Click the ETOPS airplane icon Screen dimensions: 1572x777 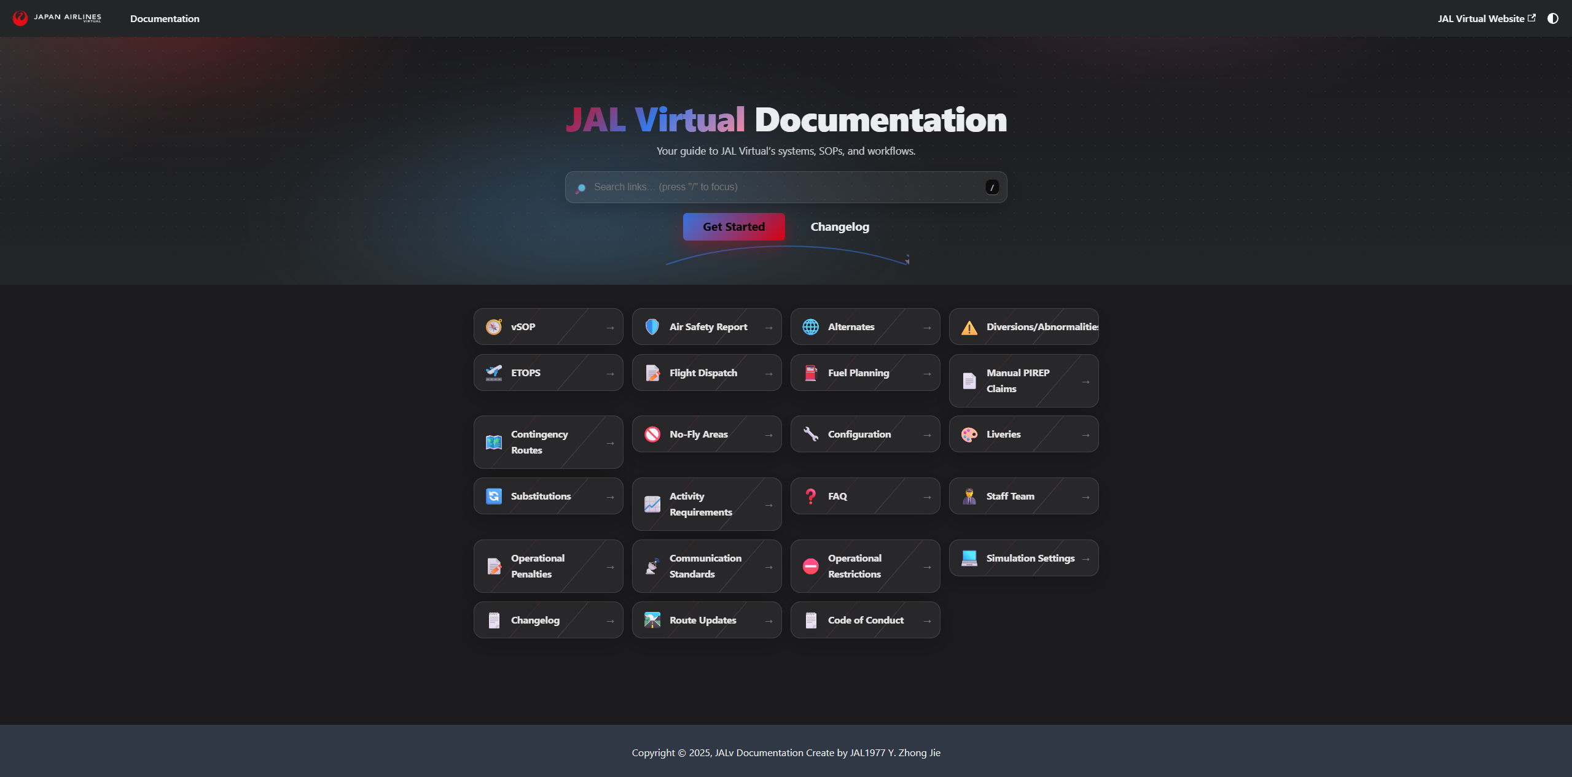(x=493, y=373)
